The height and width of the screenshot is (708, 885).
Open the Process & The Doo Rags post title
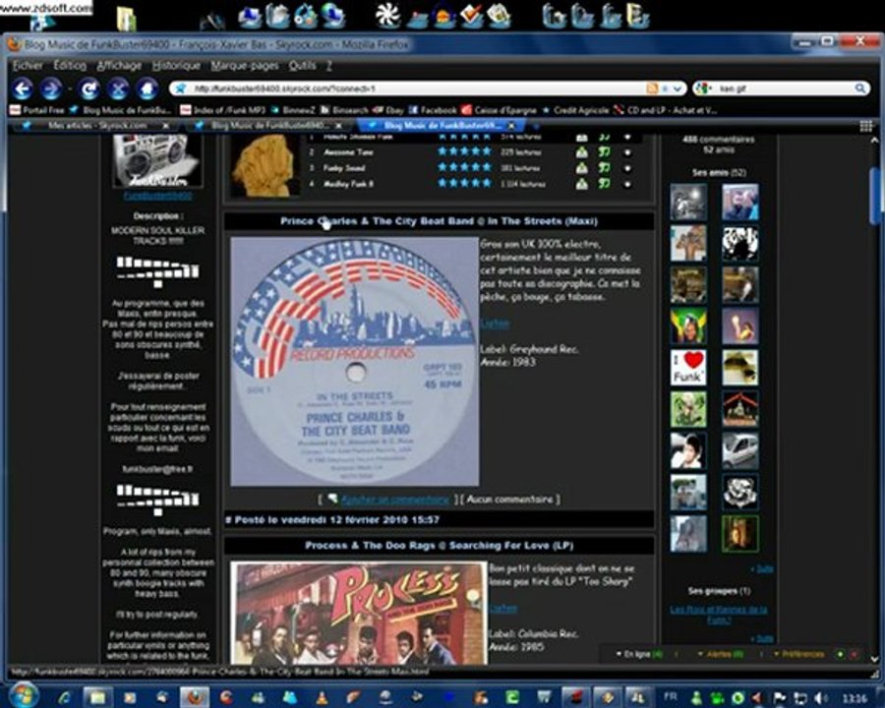click(440, 546)
